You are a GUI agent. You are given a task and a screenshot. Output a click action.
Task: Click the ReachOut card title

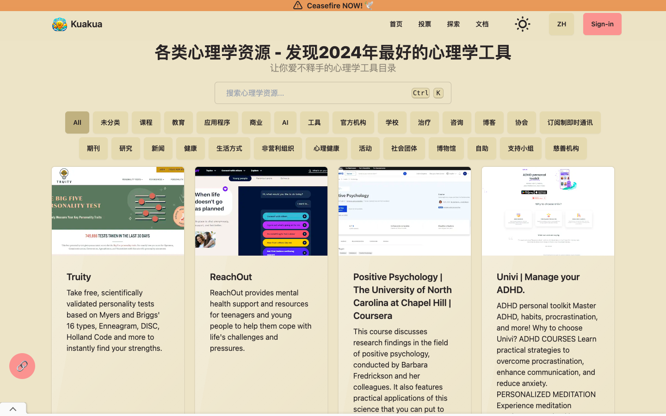pos(231,277)
